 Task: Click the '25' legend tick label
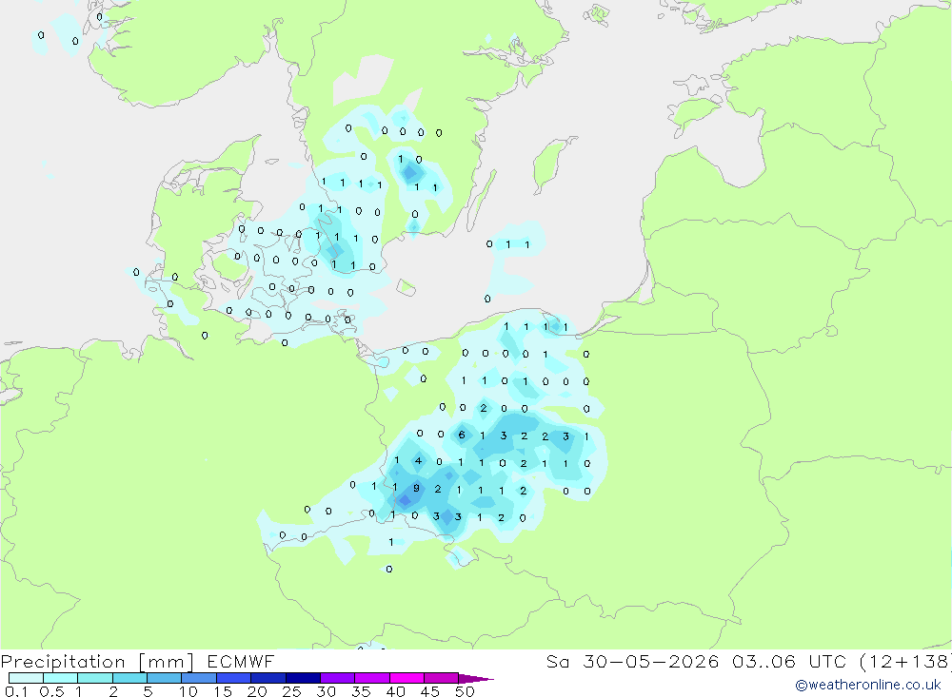pyautogui.click(x=291, y=691)
